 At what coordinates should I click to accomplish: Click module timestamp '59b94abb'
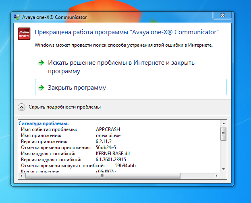coord(125,166)
